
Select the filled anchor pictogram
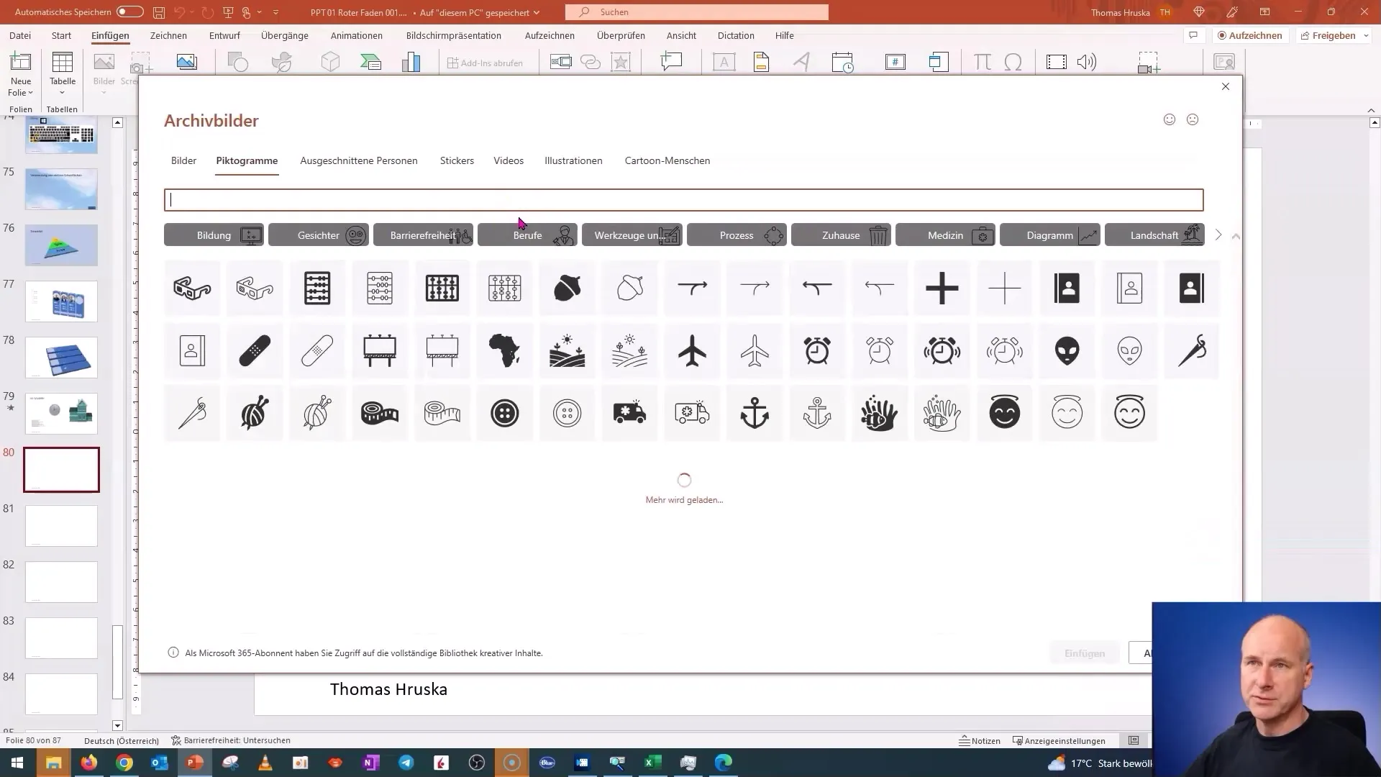755,413
